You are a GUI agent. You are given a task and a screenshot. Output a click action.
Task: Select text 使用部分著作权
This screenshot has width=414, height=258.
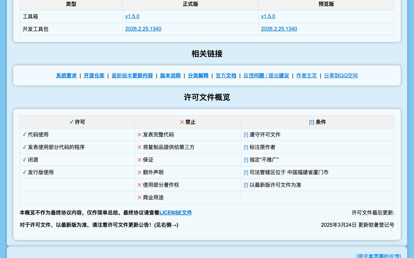click(161, 185)
